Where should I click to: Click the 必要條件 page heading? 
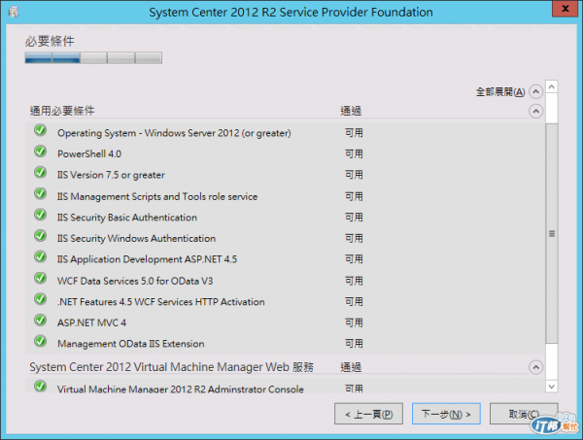pos(50,41)
